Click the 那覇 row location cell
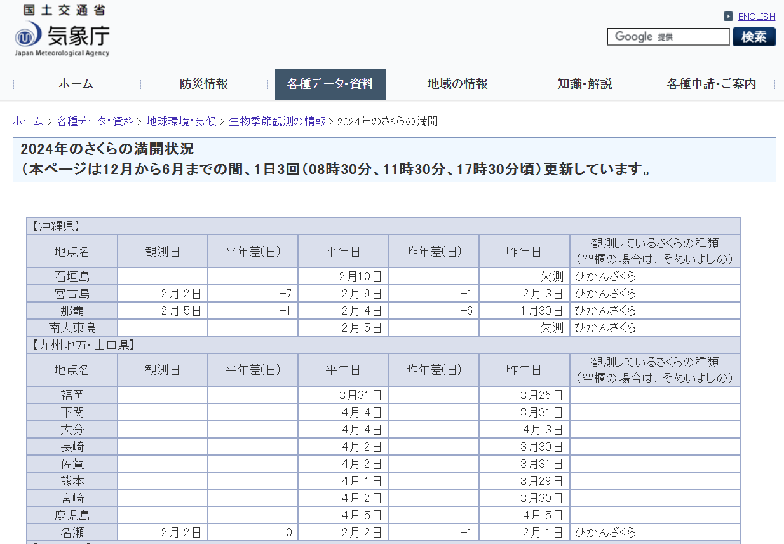The width and height of the screenshot is (784, 544). pyautogui.click(x=72, y=311)
